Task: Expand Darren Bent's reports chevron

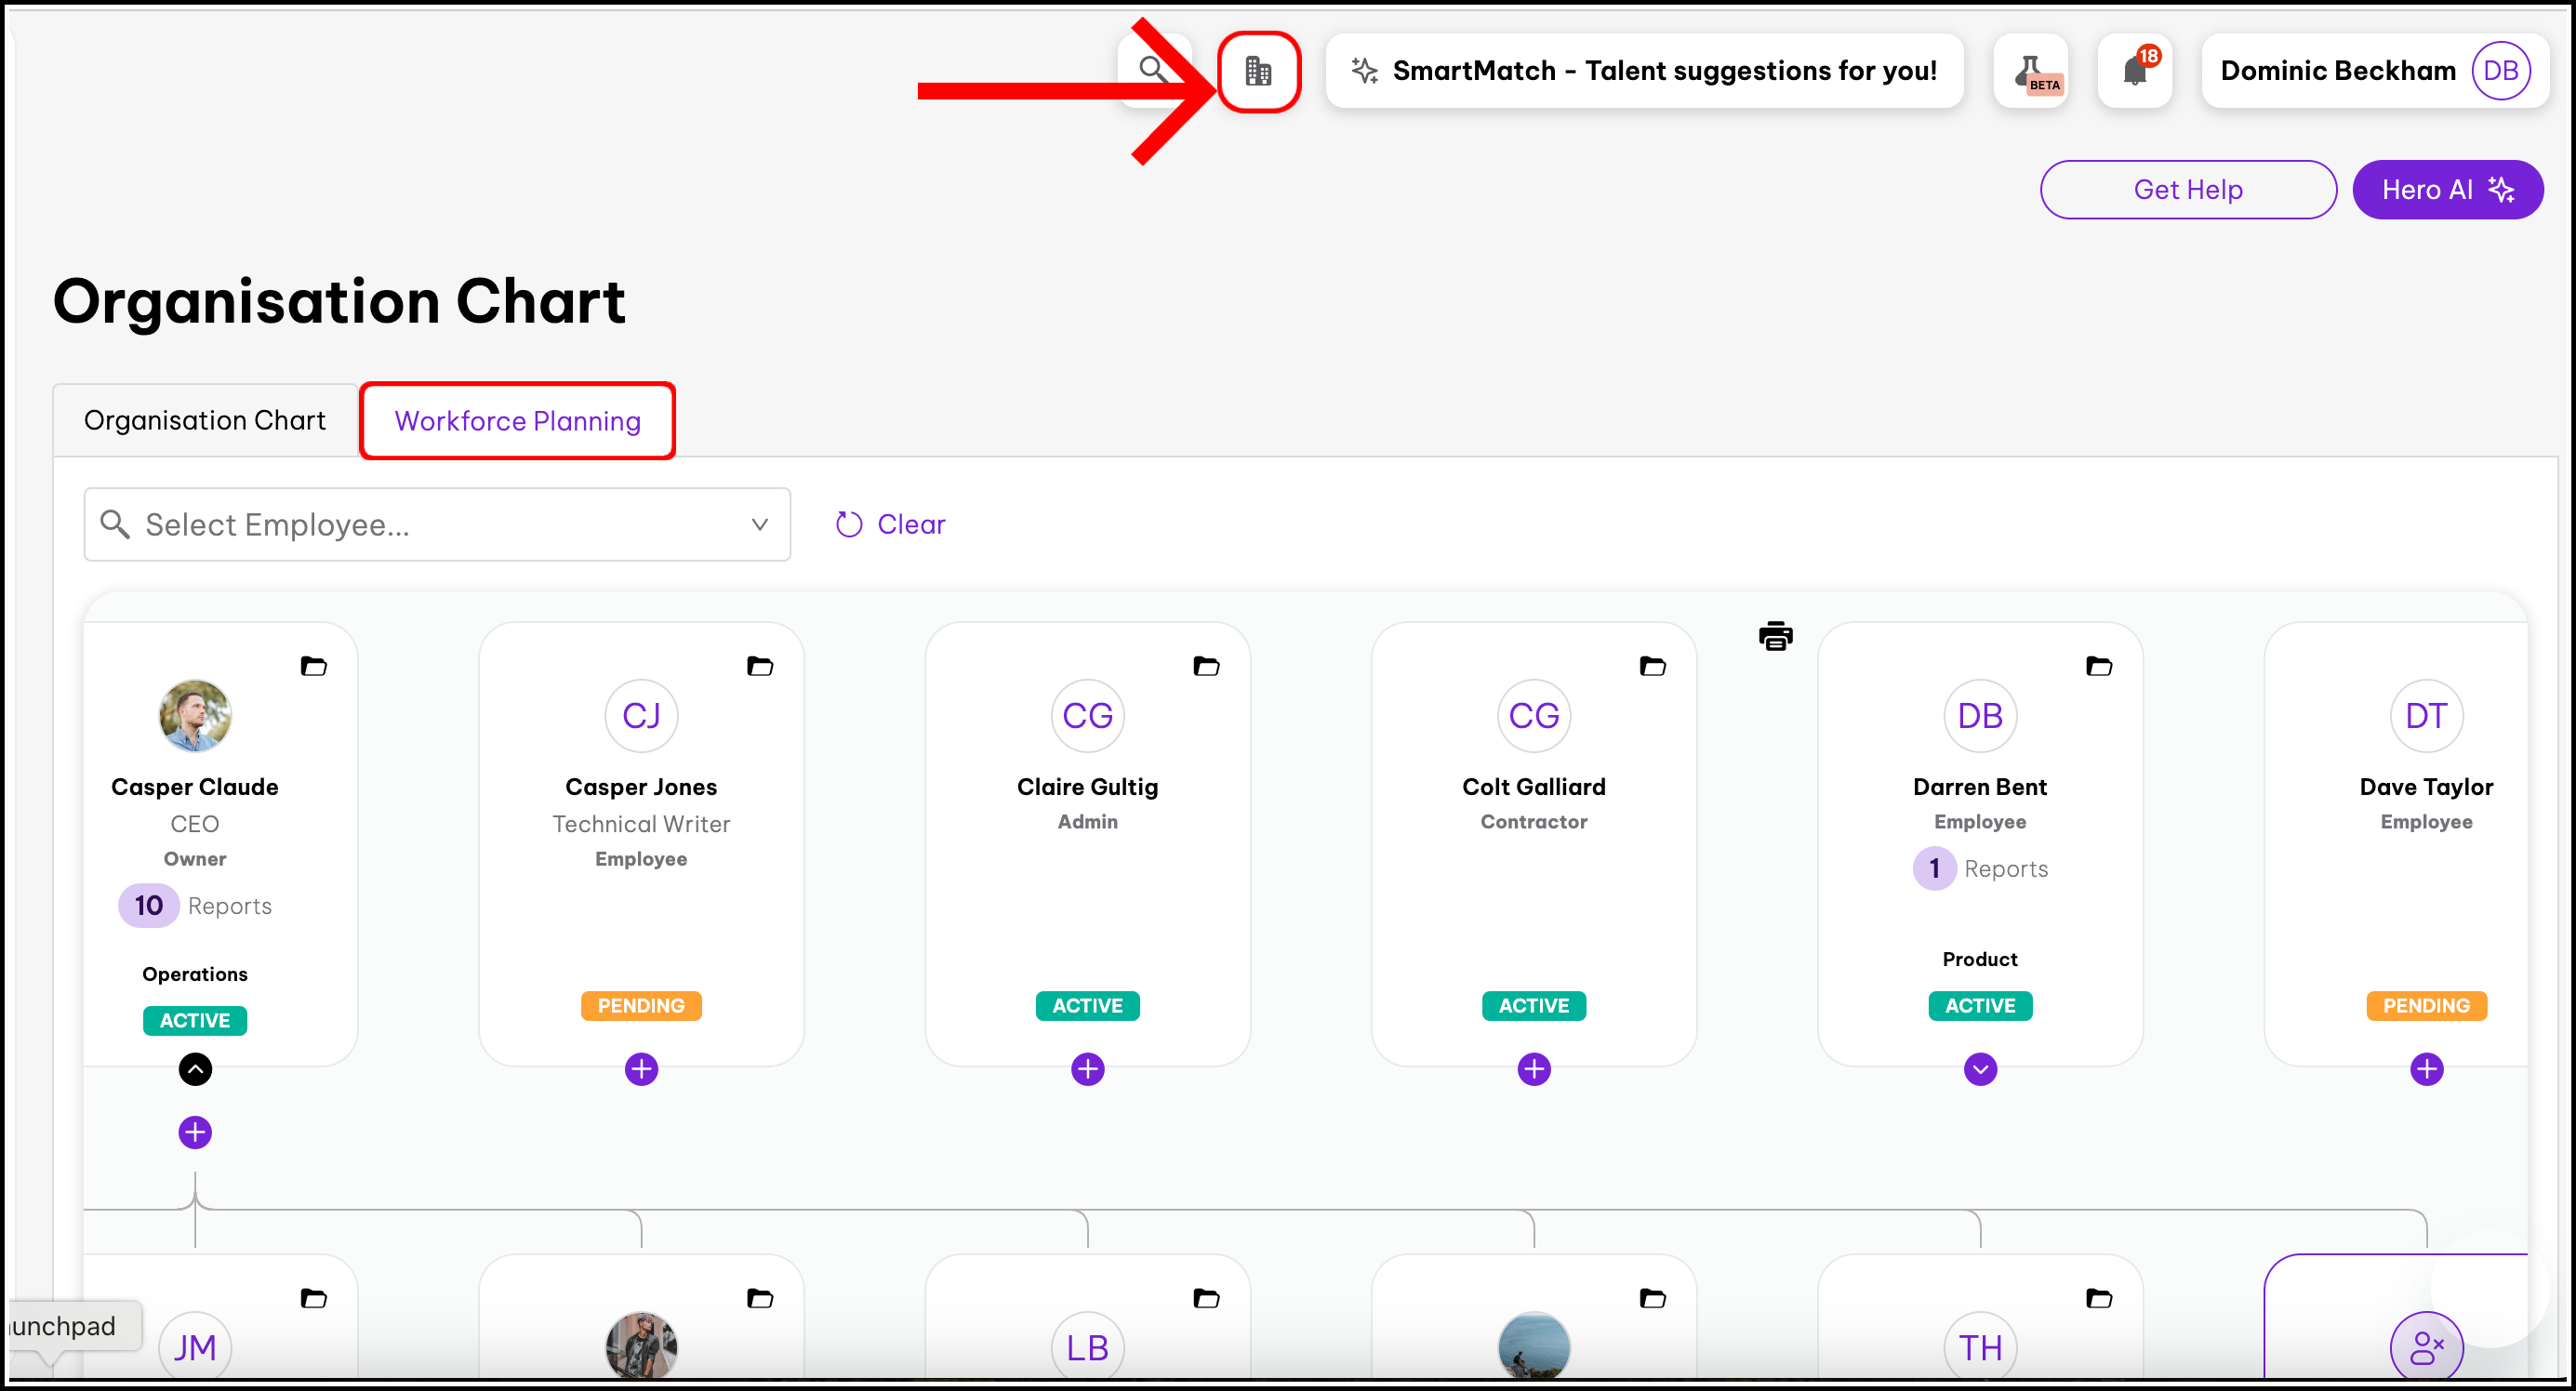Action: pyautogui.click(x=1980, y=1069)
